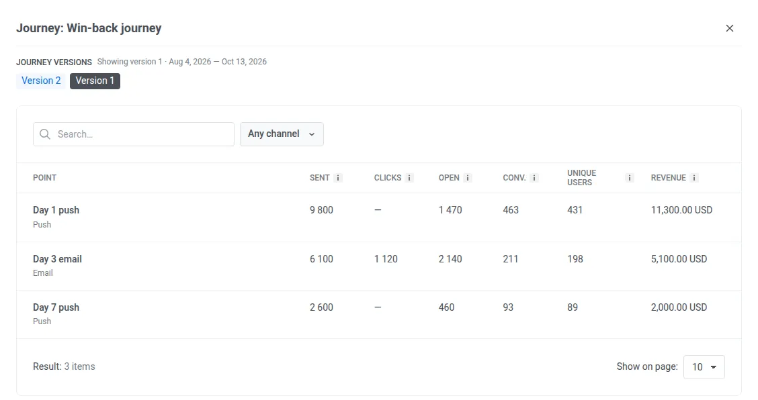Select the Day 7 push point
The image size is (758, 400).
pyautogui.click(x=56, y=307)
